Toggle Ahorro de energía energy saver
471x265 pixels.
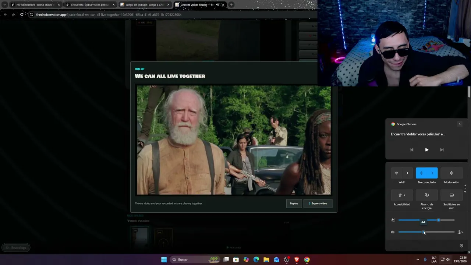[427, 195]
